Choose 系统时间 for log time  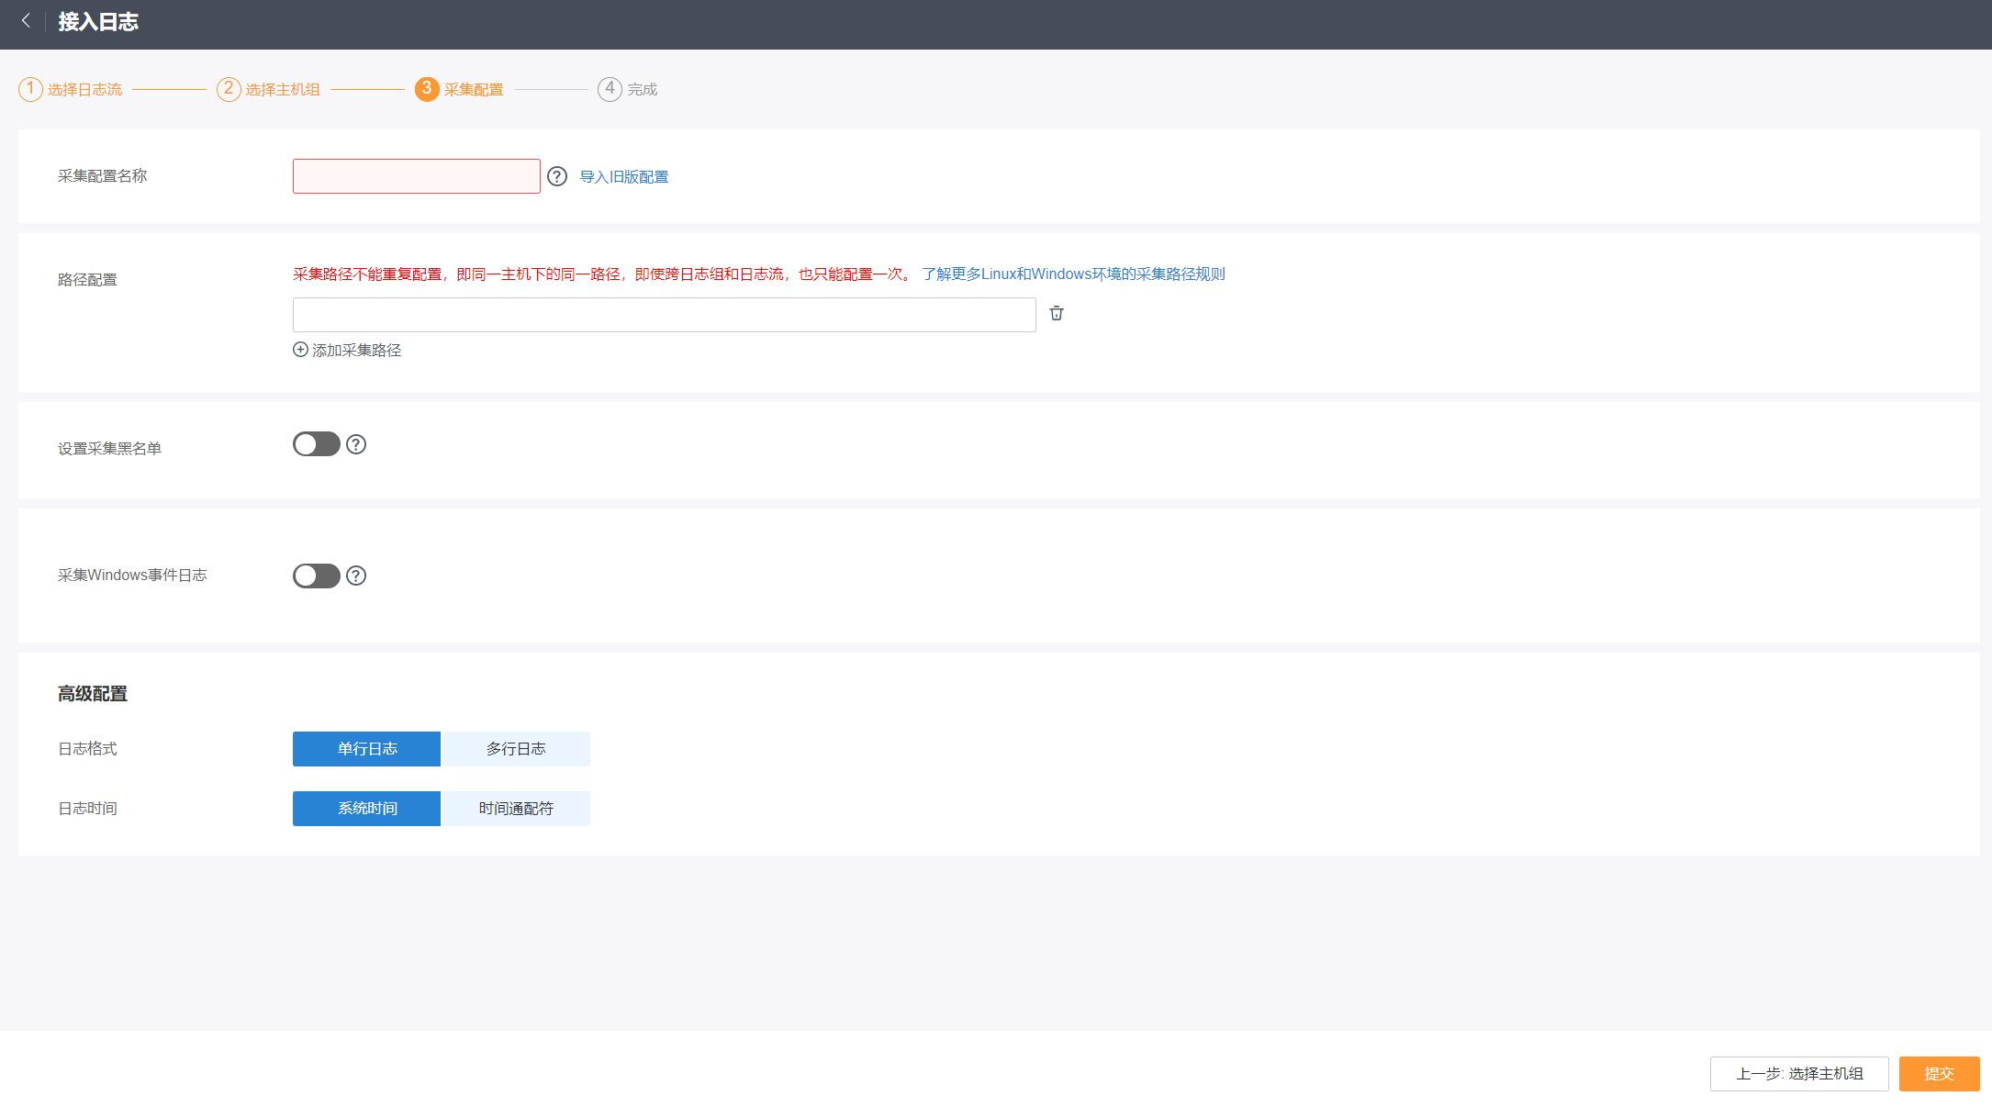(x=366, y=809)
